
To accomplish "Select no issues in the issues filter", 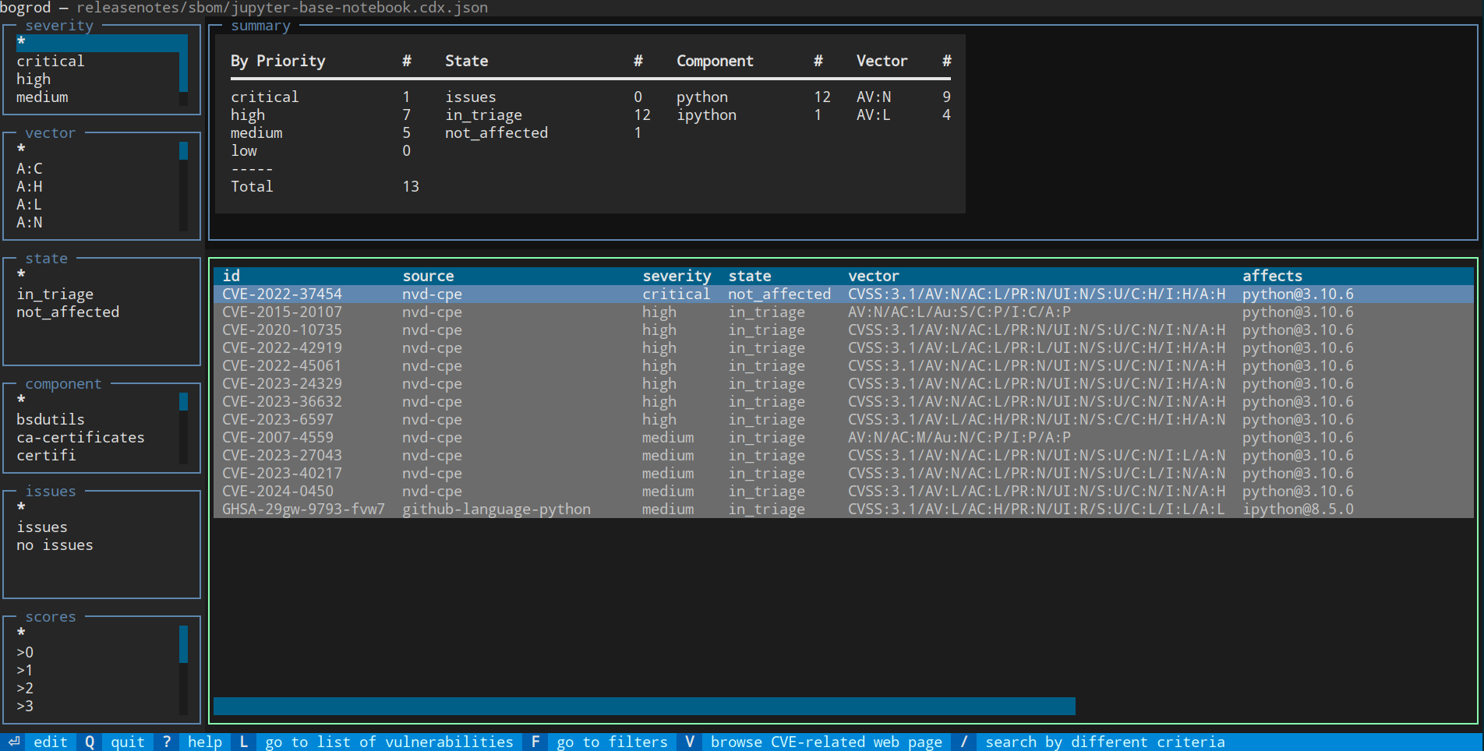I will tap(55, 545).
